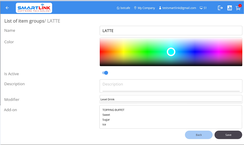Select Ice add-on option
The width and height of the screenshot is (244, 145).
104,125
